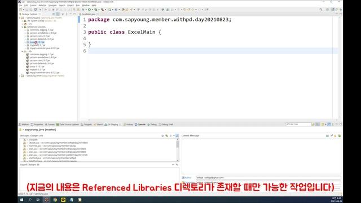Click the Debug bug toolbar icon
The height and width of the screenshot is (203, 361).
83,10
